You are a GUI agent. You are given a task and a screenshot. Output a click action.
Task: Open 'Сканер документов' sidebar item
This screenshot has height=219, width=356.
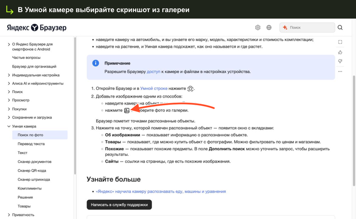[x=35, y=162]
